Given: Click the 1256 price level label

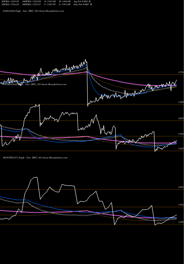Looking at the screenshot, I should (x=181, y=187).
